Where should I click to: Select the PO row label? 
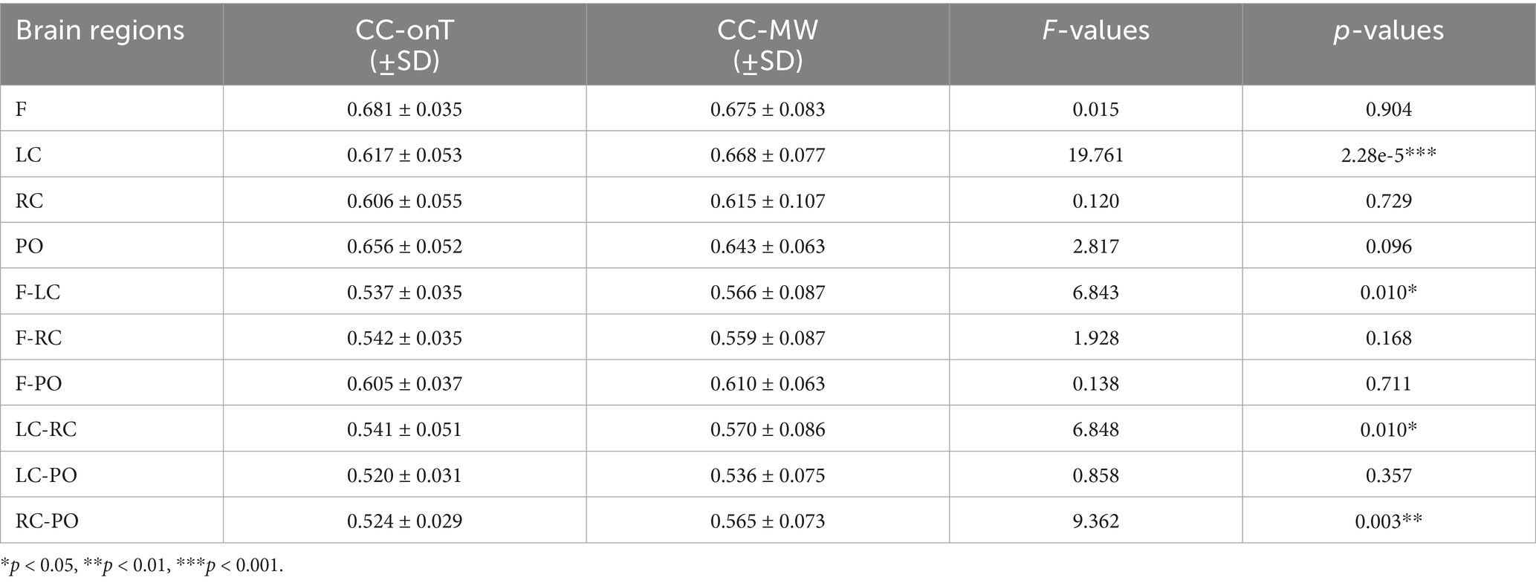click(x=30, y=246)
